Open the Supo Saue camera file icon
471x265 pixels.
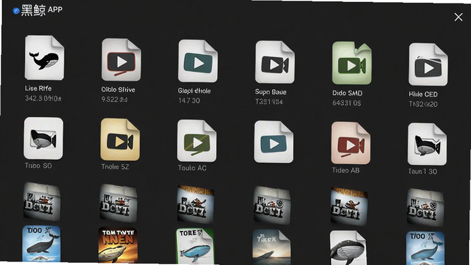tap(274, 62)
